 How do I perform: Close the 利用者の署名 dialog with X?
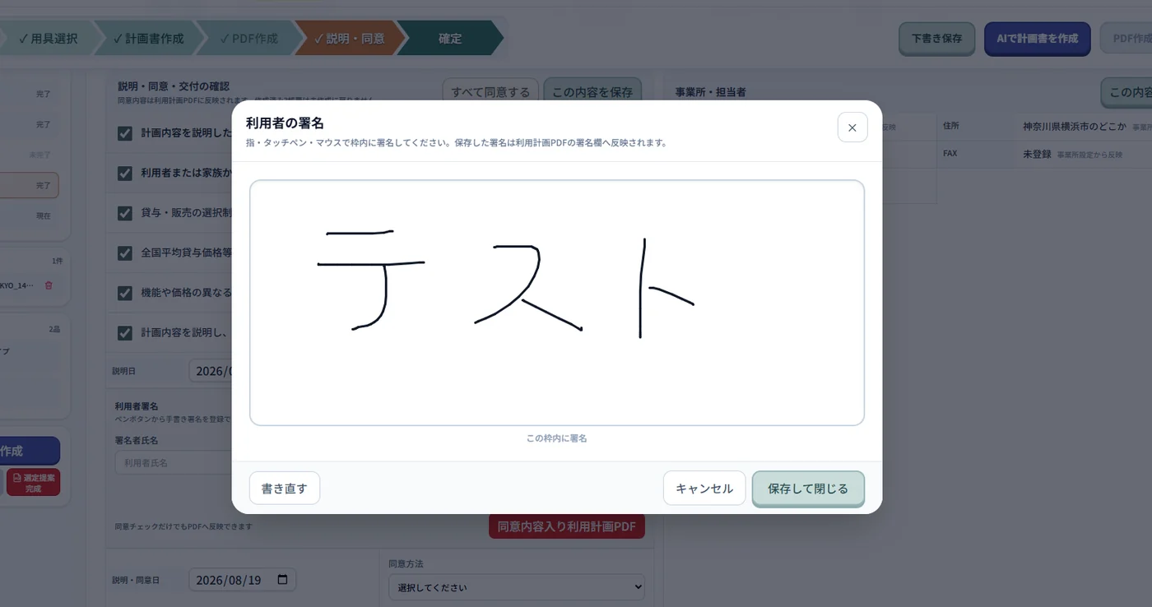tap(852, 127)
